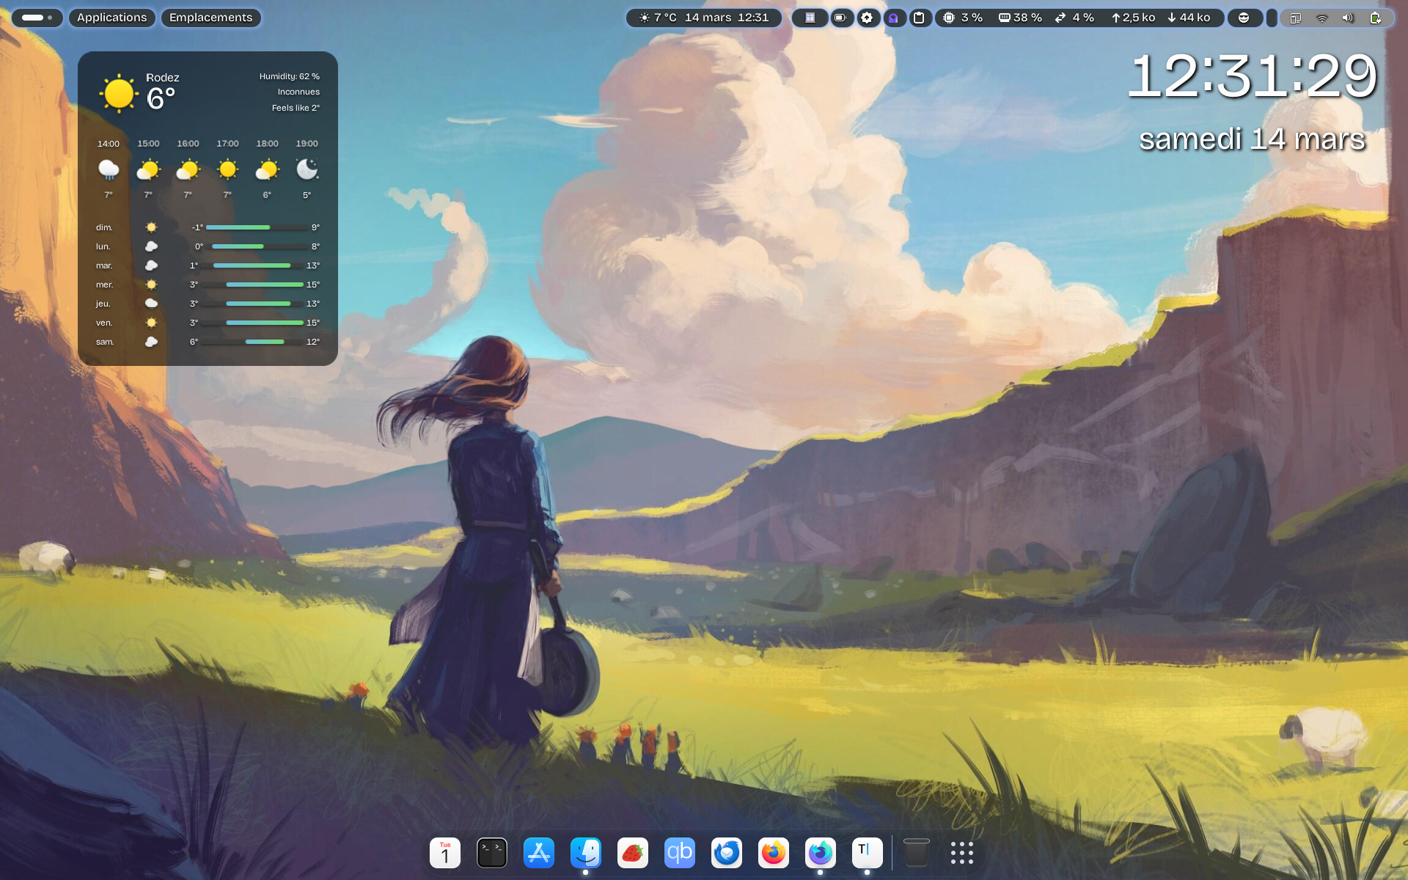The height and width of the screenshot is (880, 1408).
Task: Expand the date and weather panel button
Action: coord(704,18)
